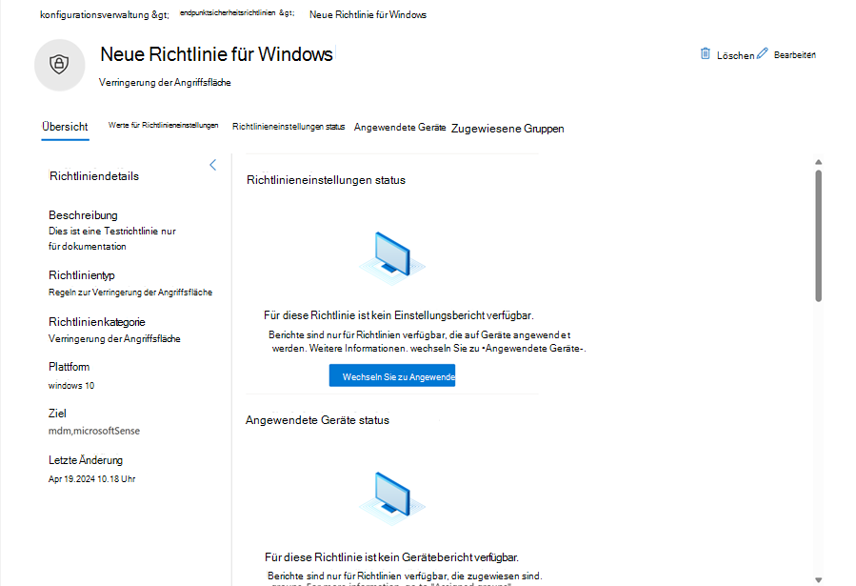Click the Plattform detail entry

coord(68,366)
